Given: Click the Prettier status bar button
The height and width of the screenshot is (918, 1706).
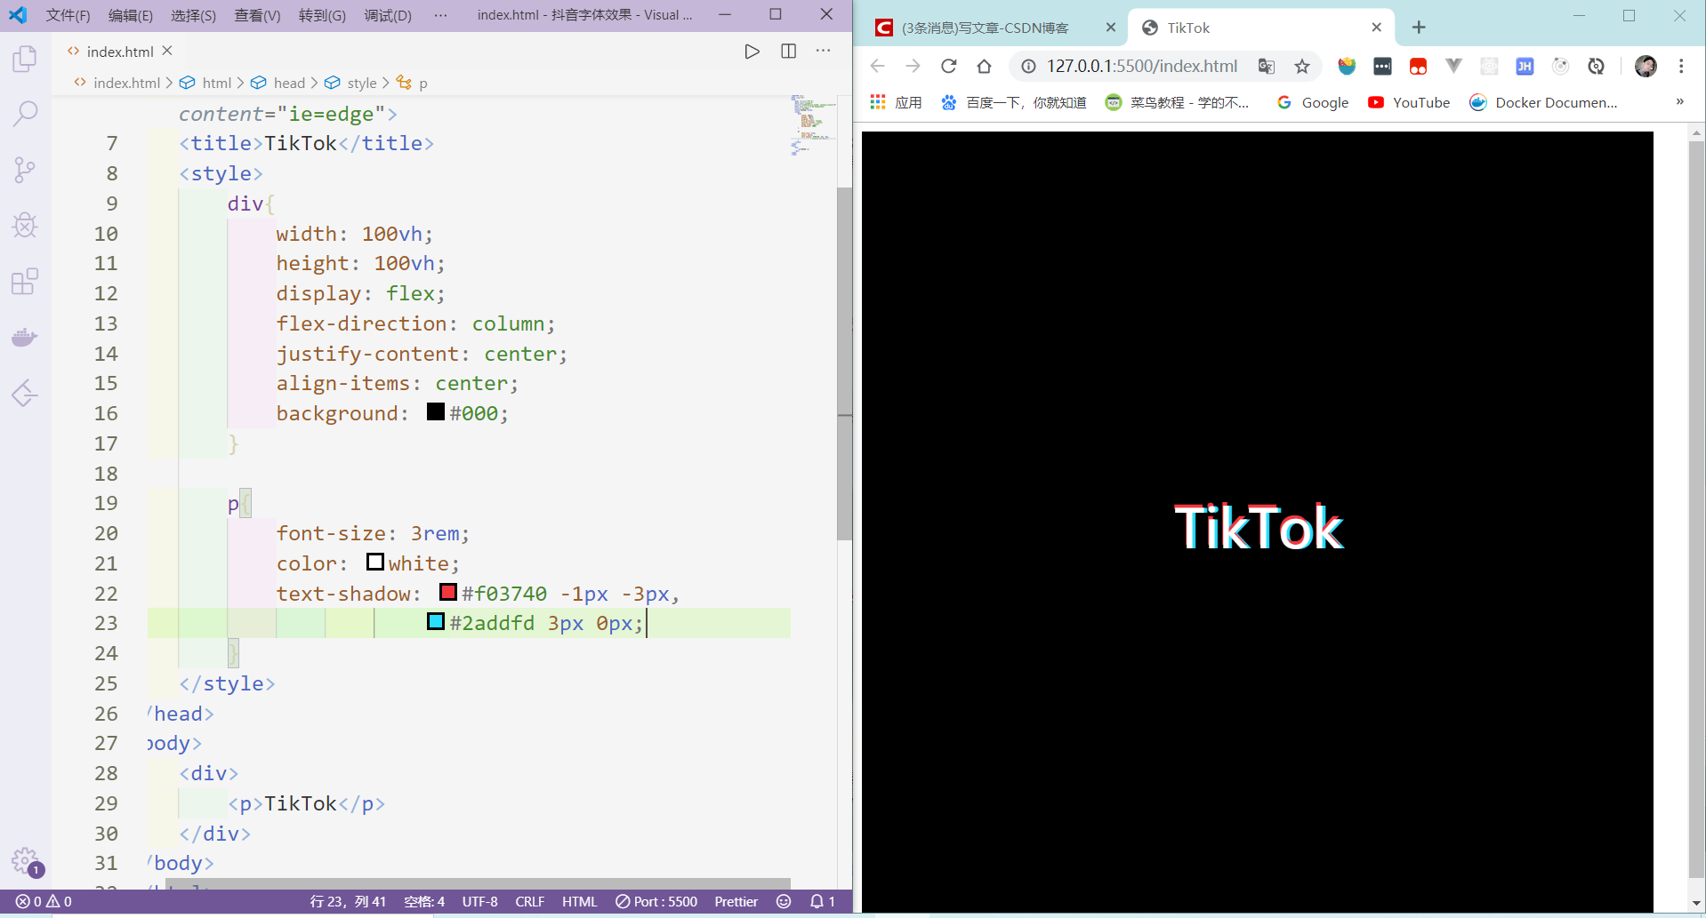Looking at the screenshot, I should point(736,901).
